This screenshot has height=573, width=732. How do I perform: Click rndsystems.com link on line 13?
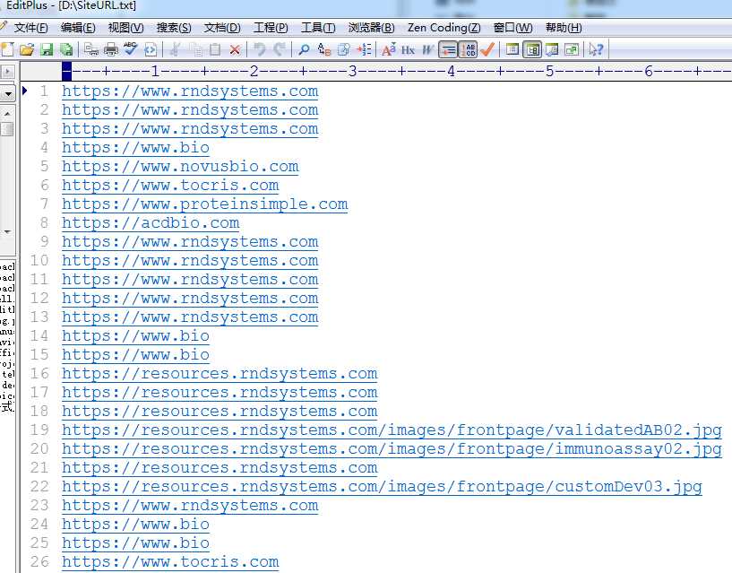pos(190,317)
